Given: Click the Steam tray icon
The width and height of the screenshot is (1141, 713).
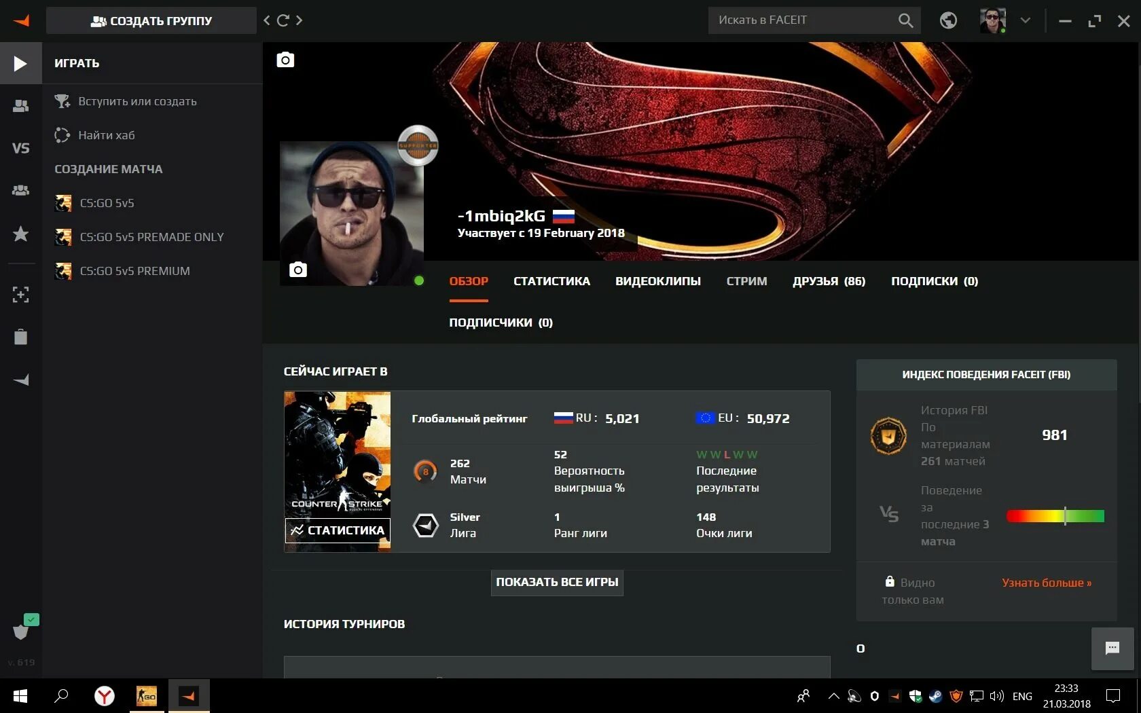Looking at the screenshot, I should [936, 696].
